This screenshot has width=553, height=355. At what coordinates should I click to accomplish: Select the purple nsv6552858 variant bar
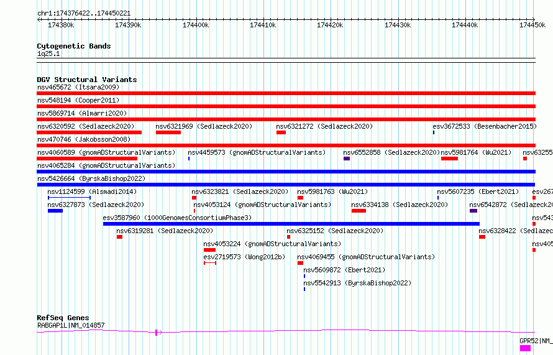point(347,159)
